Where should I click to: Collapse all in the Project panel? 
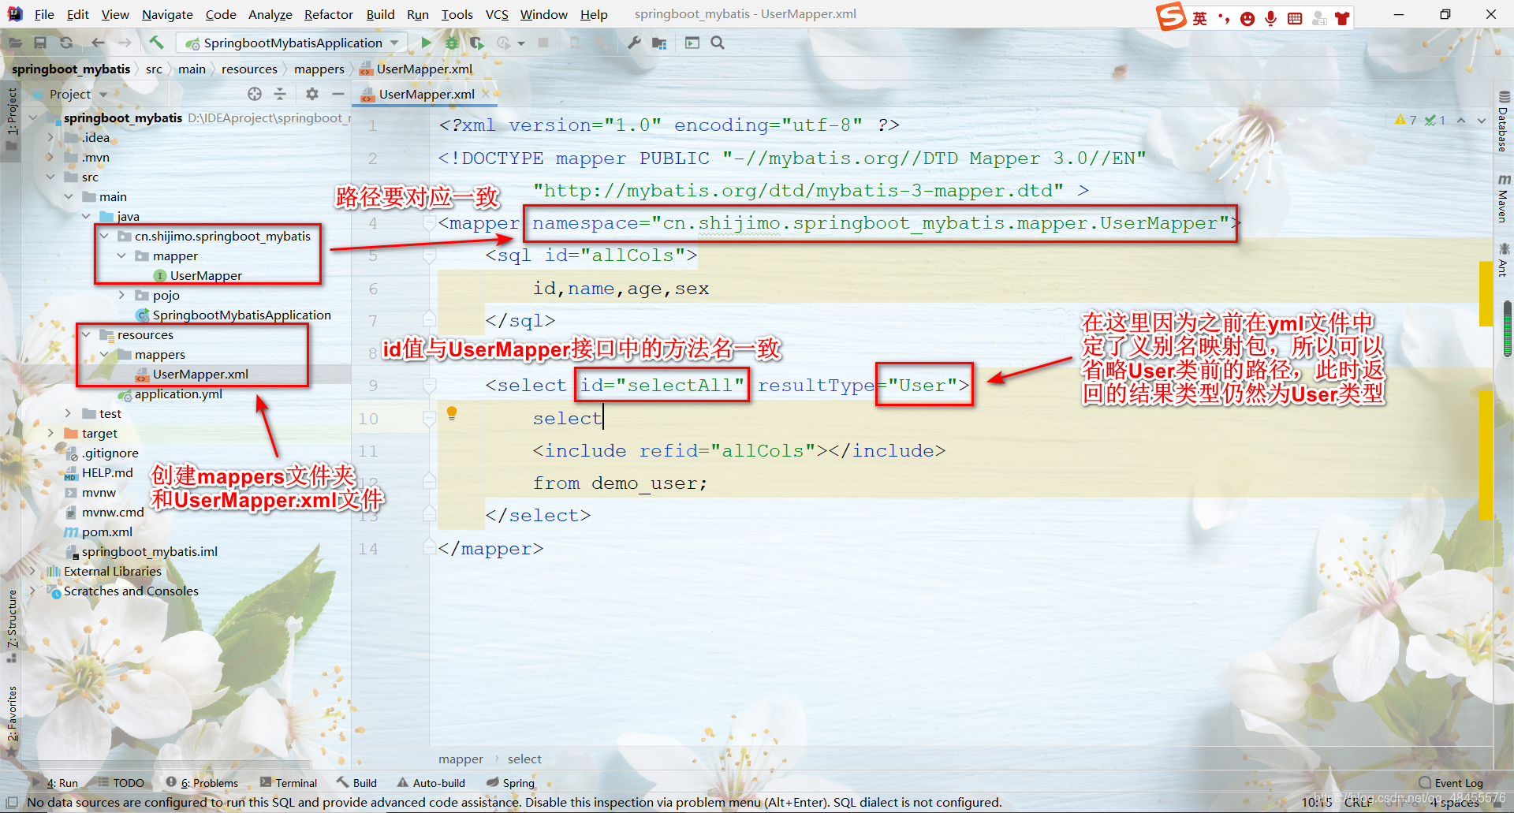point(280,94)
